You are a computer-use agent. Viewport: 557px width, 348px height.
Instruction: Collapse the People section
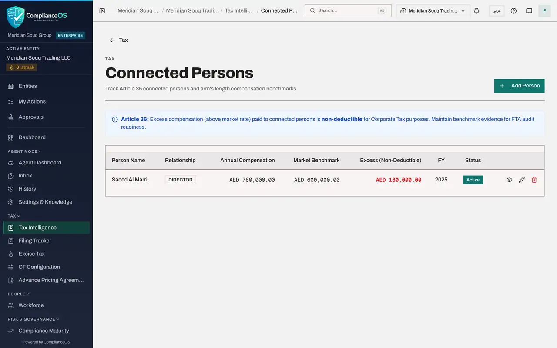[19, 294]
